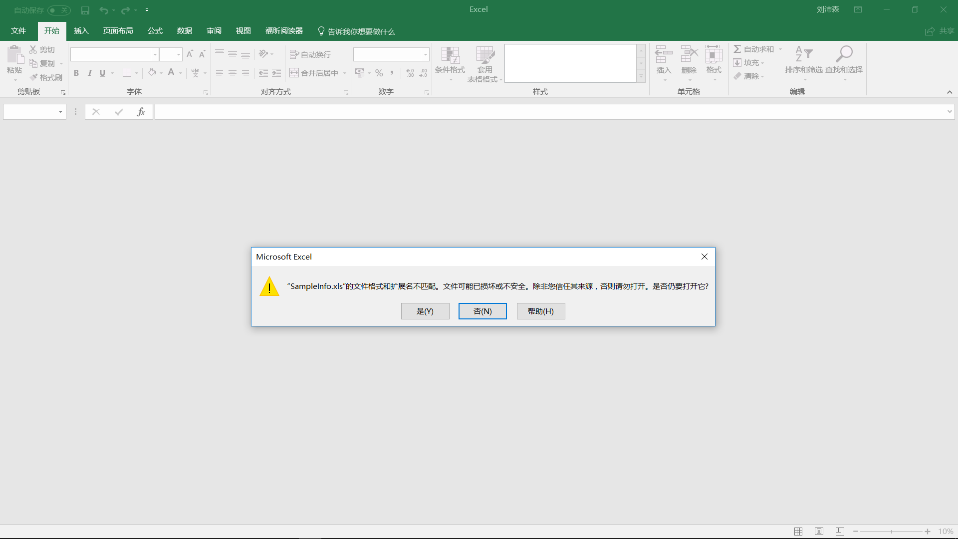958x539 pixels.
Task: Switch to the 审阅 Review tab
Action: click(x=214, y=31)
